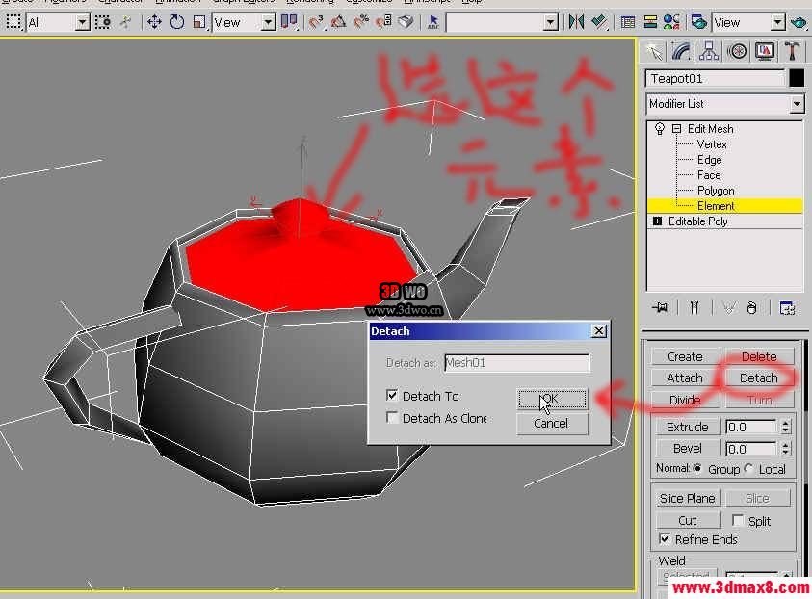Click the Extrude button

687,428
